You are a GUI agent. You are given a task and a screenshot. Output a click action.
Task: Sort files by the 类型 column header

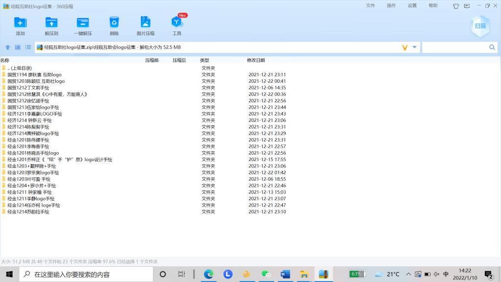pyautogui.click(x=205, y=60)
